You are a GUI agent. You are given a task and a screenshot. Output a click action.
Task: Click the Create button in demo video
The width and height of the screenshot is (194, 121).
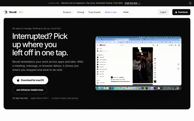[171, 45]
